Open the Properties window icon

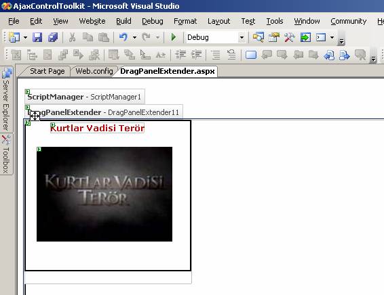(274, 37)
